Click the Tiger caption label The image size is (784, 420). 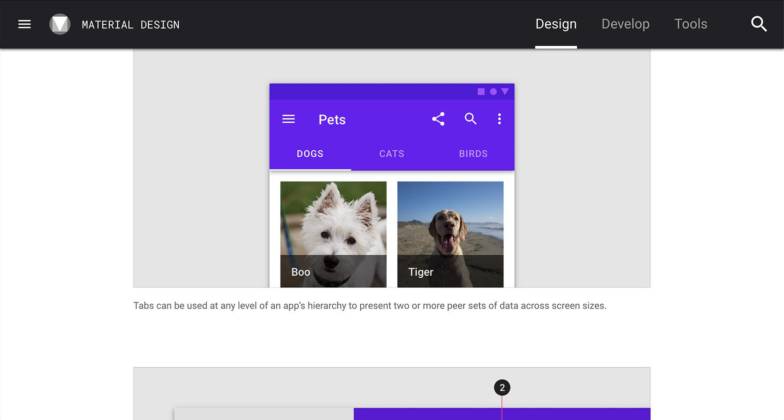(x=420, y=272)
